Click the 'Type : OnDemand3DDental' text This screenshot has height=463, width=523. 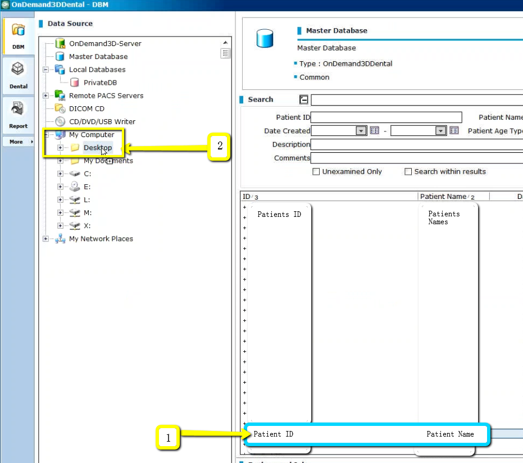345,63
